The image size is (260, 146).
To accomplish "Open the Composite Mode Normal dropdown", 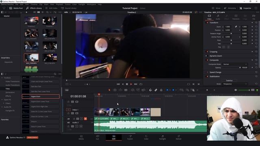I will click(x=235, y=64).
